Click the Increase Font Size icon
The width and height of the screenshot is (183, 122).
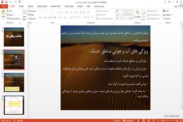60,12
